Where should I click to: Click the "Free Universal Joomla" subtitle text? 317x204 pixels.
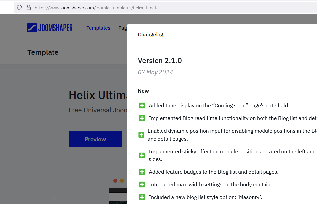(98, 110)
